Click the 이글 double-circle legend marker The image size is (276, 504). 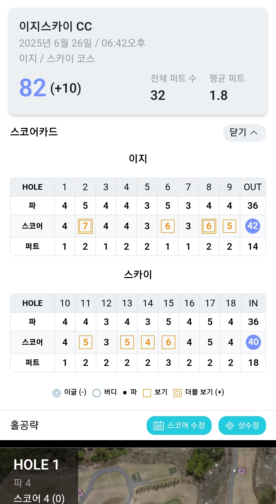pos(56,393)
